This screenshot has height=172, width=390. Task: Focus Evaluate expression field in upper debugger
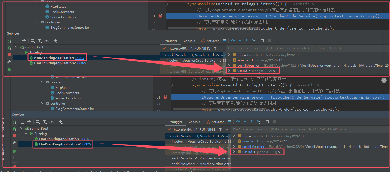click(x=308, y=48)
